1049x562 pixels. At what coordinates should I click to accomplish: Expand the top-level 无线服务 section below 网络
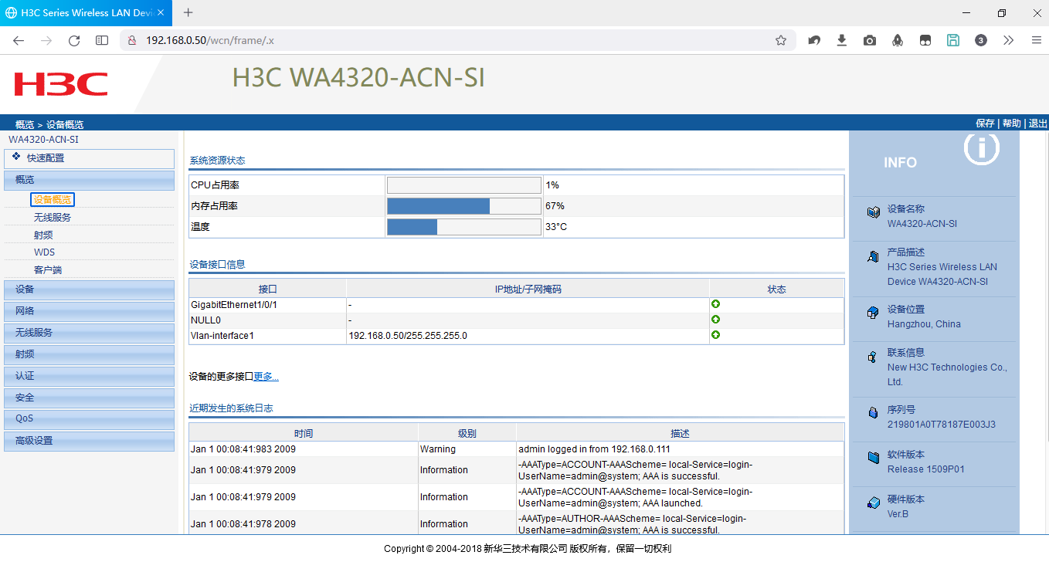tap(89, 333)
